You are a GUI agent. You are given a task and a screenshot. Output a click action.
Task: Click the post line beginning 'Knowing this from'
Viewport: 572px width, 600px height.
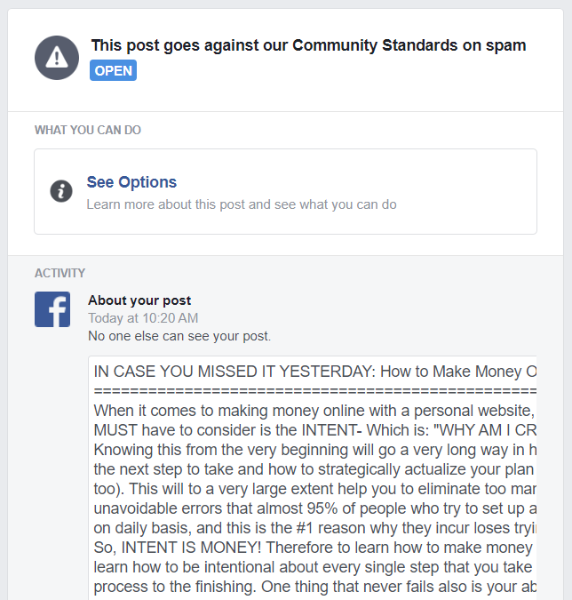coord(314,450)
